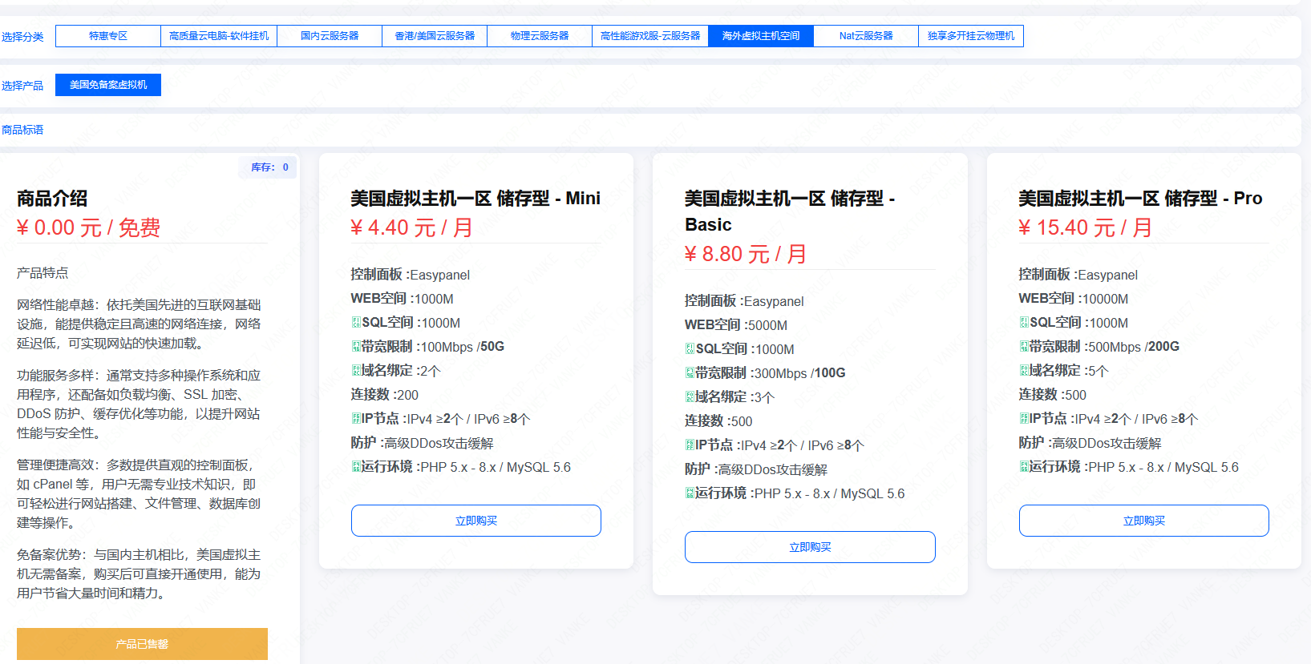Click the 运行环境 icon in Pro card

[1024, 467]
